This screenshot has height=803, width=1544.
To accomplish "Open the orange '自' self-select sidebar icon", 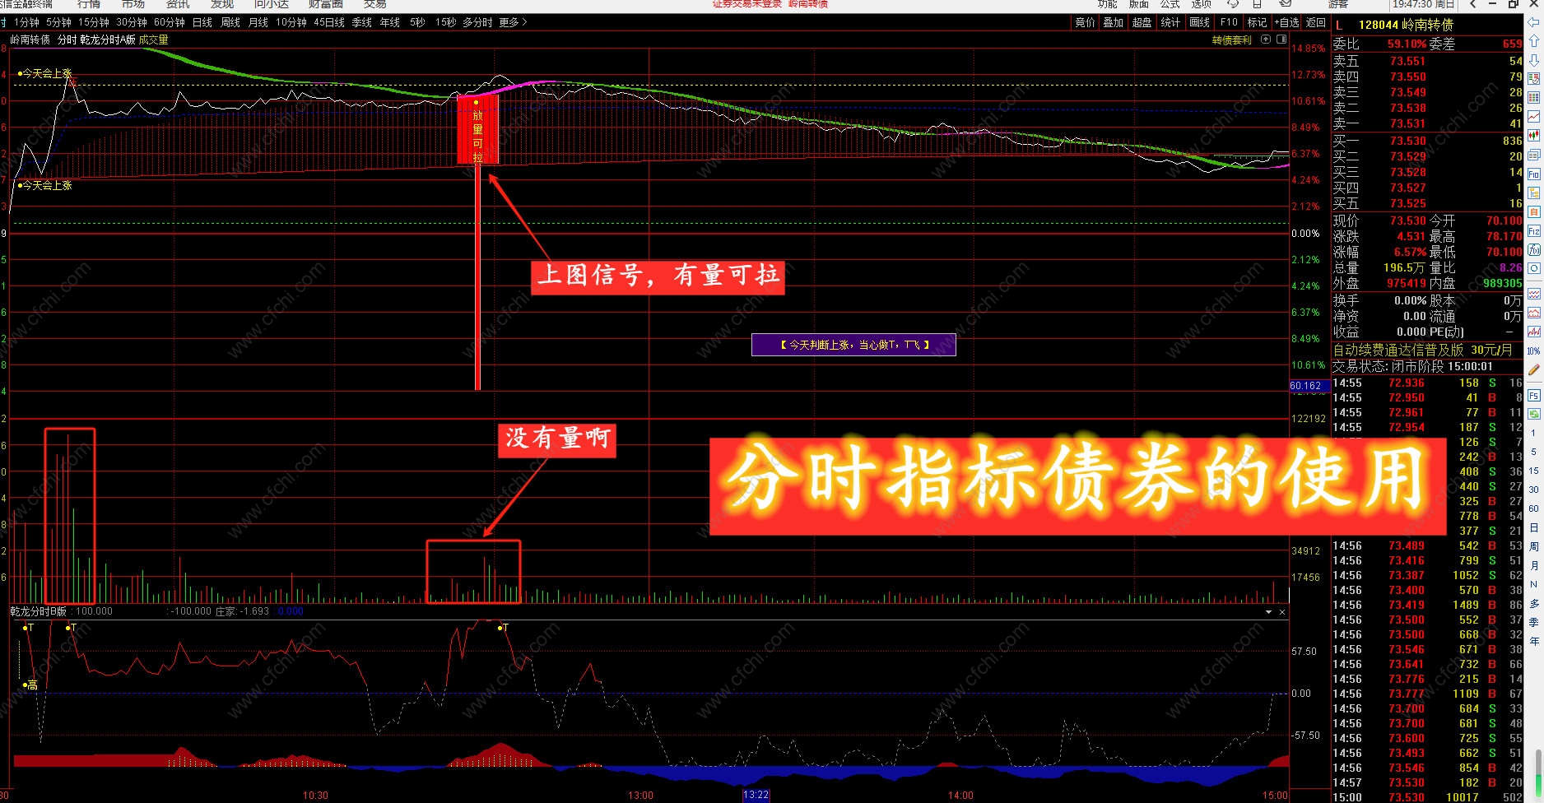I will click(x=1534, y=211).
